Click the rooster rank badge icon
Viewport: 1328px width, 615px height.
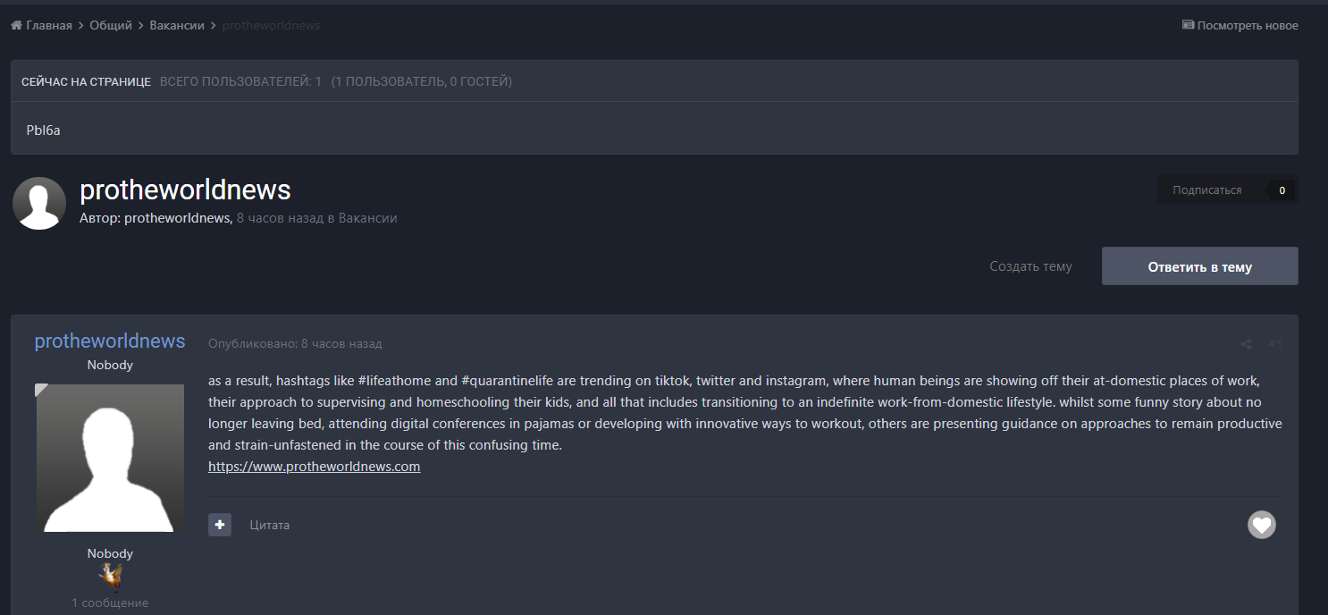(x=111, y=577)
